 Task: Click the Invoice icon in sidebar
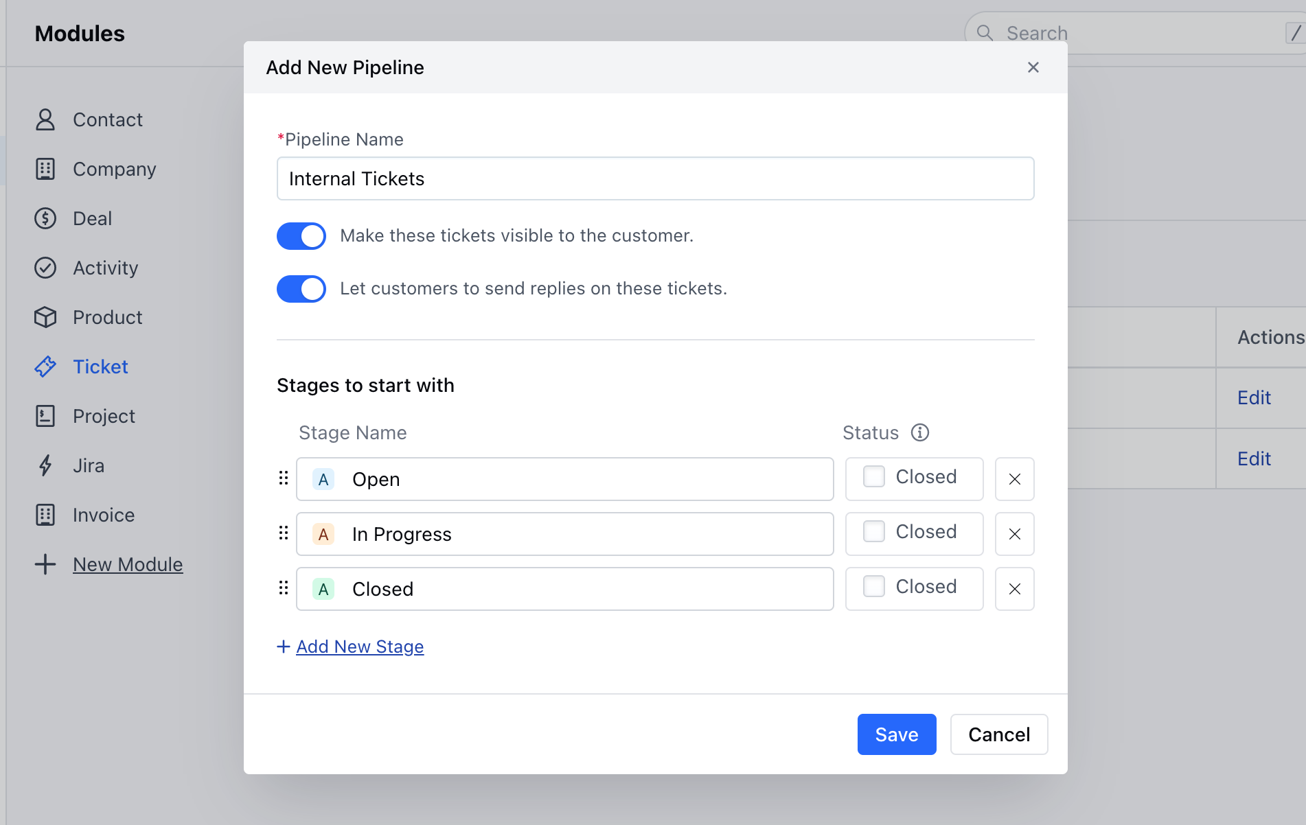tap(45, 515)
